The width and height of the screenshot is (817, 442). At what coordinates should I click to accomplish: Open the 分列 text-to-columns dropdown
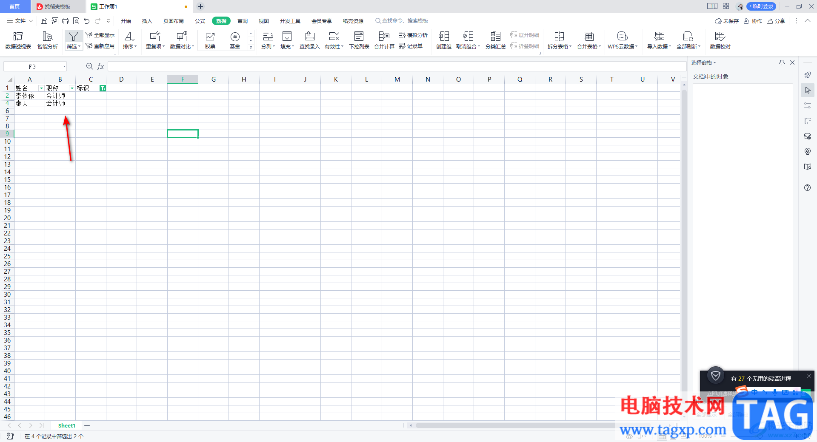pyautogui.click(x=268, y=46)
